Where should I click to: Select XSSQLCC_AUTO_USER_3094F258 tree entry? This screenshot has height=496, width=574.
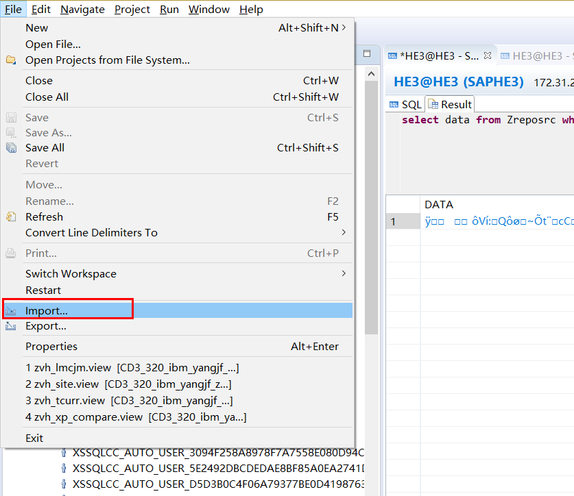click(218, 453)
